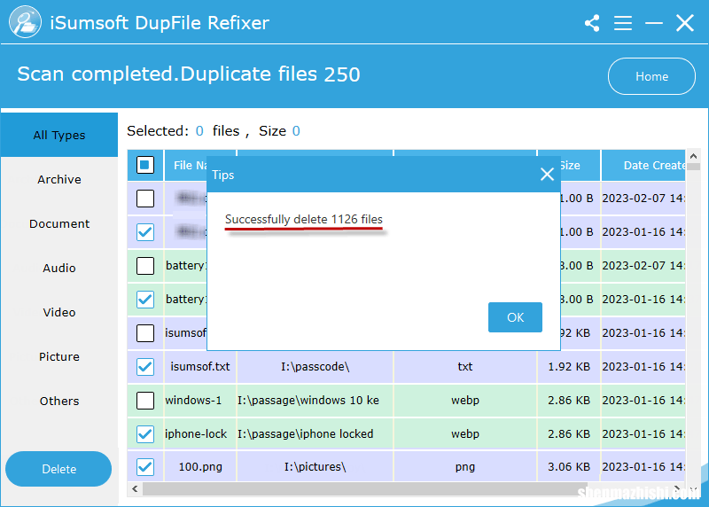709x507 pixels.
Task: Toggle the select-all checkbox in table header
Action: click(145, 165)
